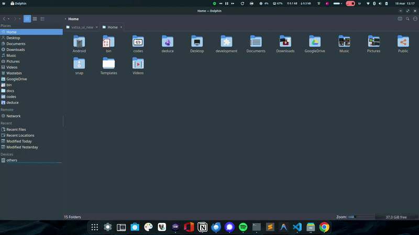Launch Spotify from the dock
This screenshot has width=419, height=235.
coord(243,227)
